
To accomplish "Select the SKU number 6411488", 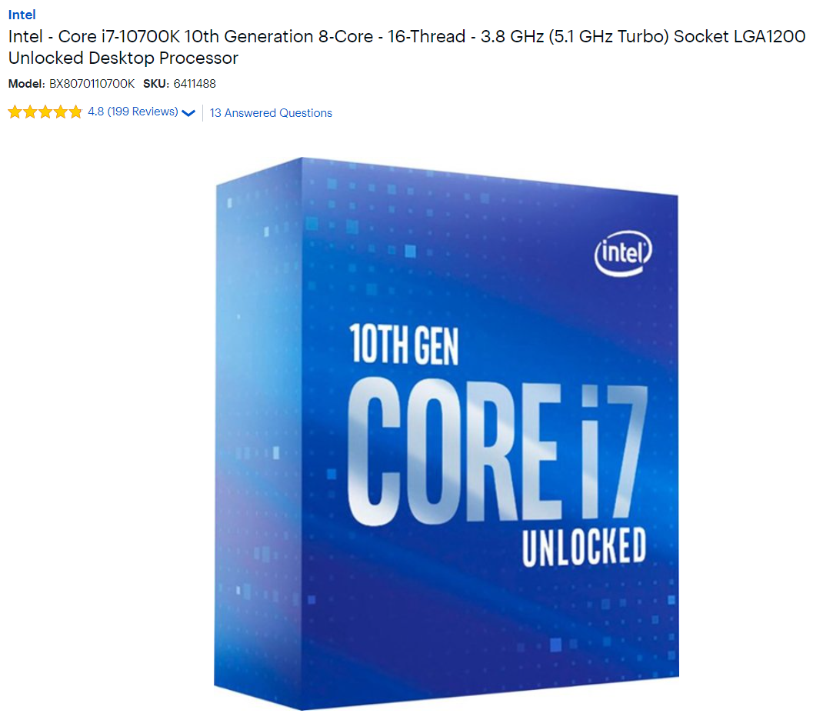I will tap(195, 84).
